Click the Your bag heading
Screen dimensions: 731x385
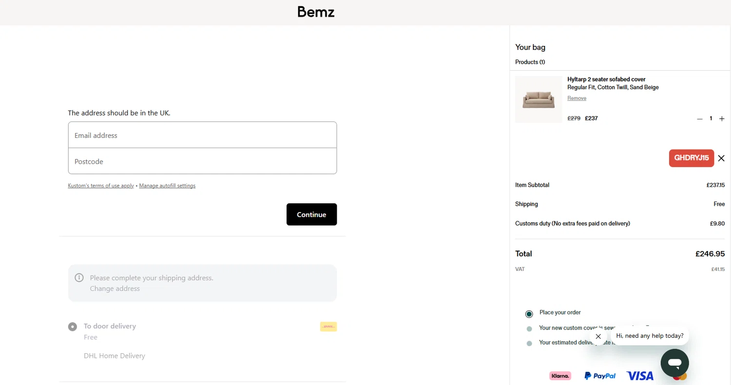click(530, 47)
